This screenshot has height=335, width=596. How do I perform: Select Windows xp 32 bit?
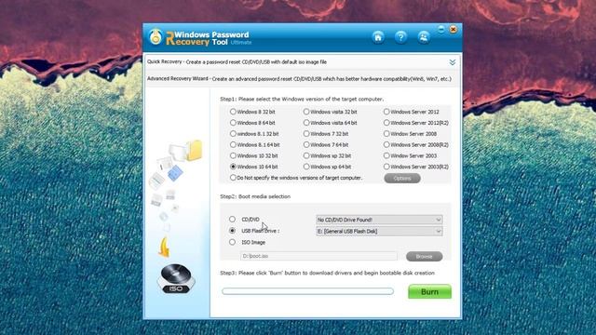(306, 155)
